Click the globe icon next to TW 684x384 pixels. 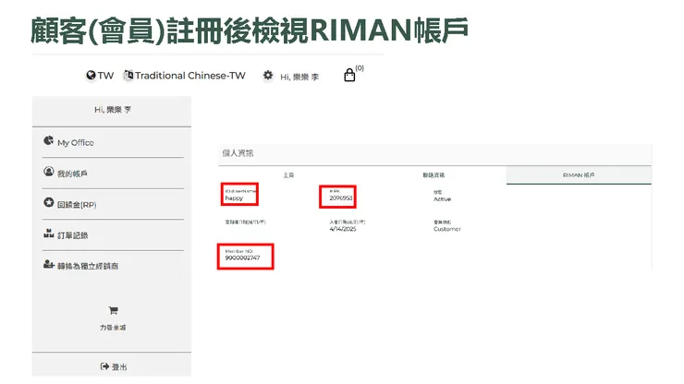point(91,76)
